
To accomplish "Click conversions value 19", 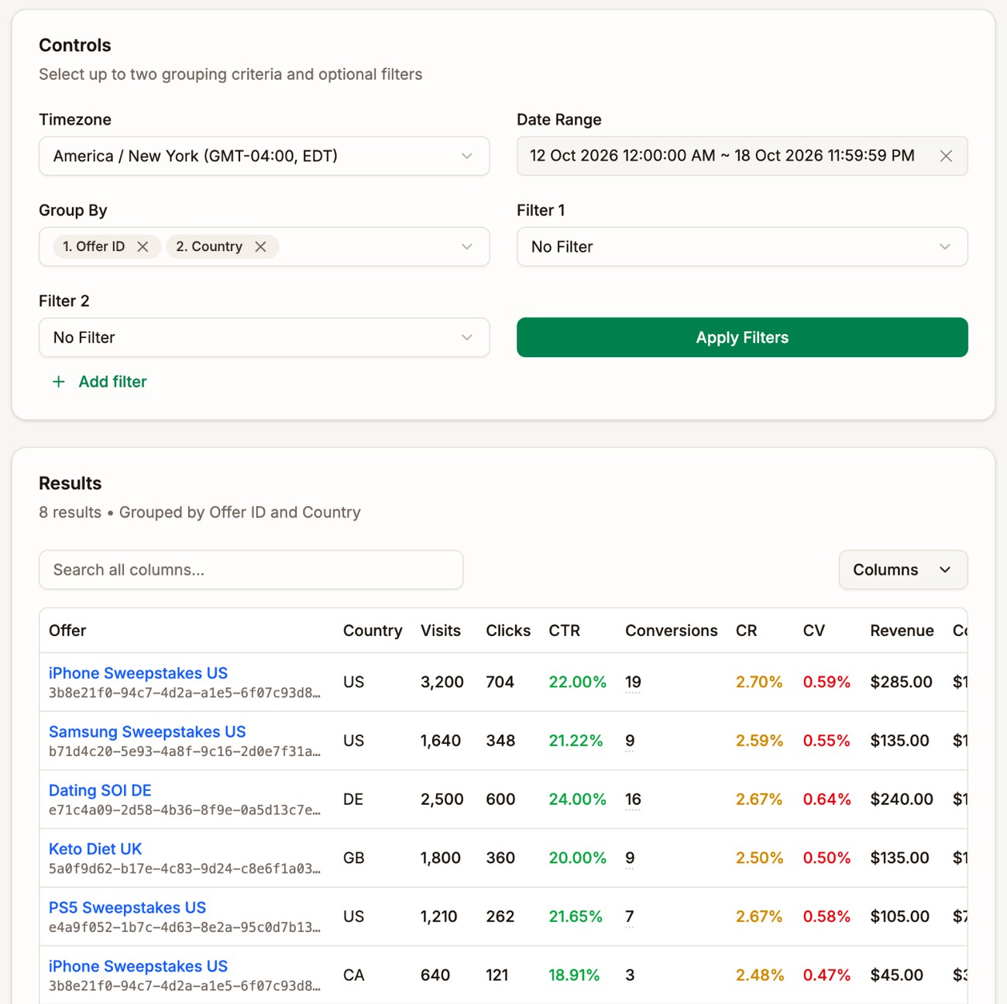I will pyautogui.click(x=633, y=682).
